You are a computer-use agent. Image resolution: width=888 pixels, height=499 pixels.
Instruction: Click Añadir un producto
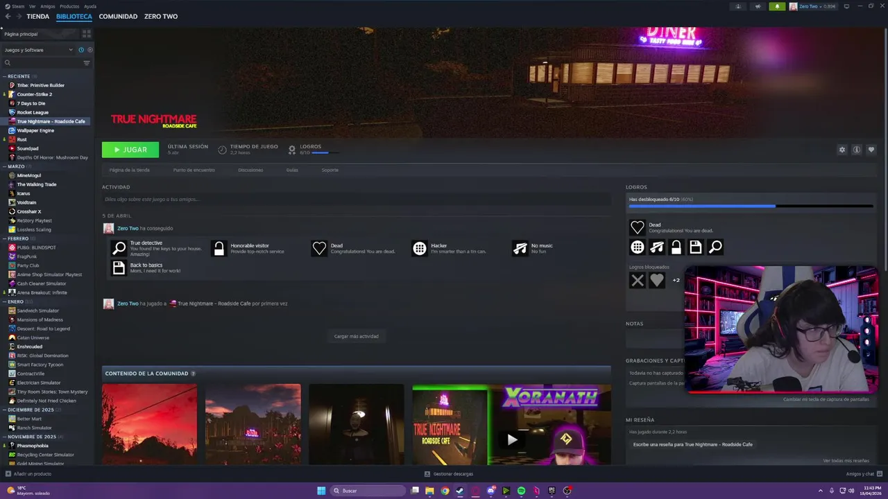(28, 474)
